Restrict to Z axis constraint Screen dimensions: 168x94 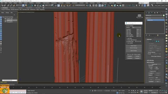[x=142, y=5]
